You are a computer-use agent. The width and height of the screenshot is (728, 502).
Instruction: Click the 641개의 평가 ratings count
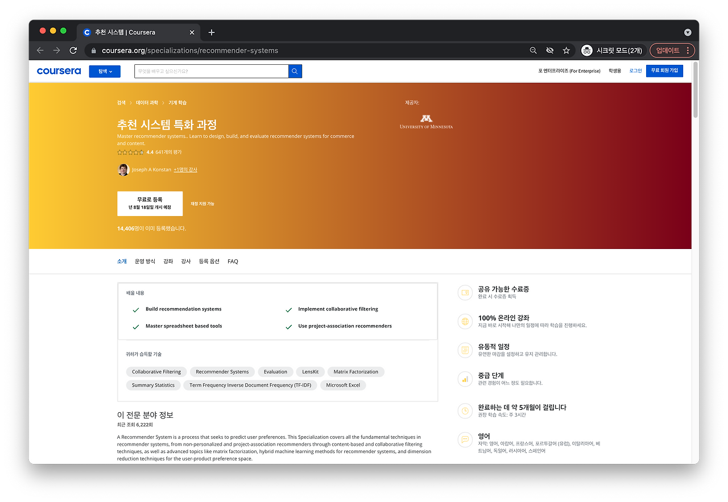pyautogui.click(x=168, y=152)
